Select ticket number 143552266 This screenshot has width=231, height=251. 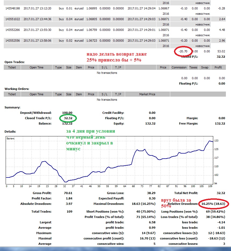pos(13,30)
